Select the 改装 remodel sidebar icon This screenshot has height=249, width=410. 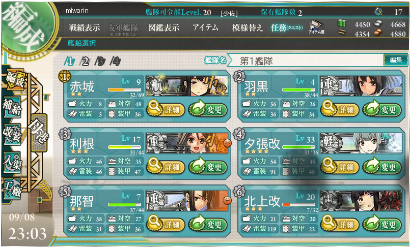pos(12,134)
